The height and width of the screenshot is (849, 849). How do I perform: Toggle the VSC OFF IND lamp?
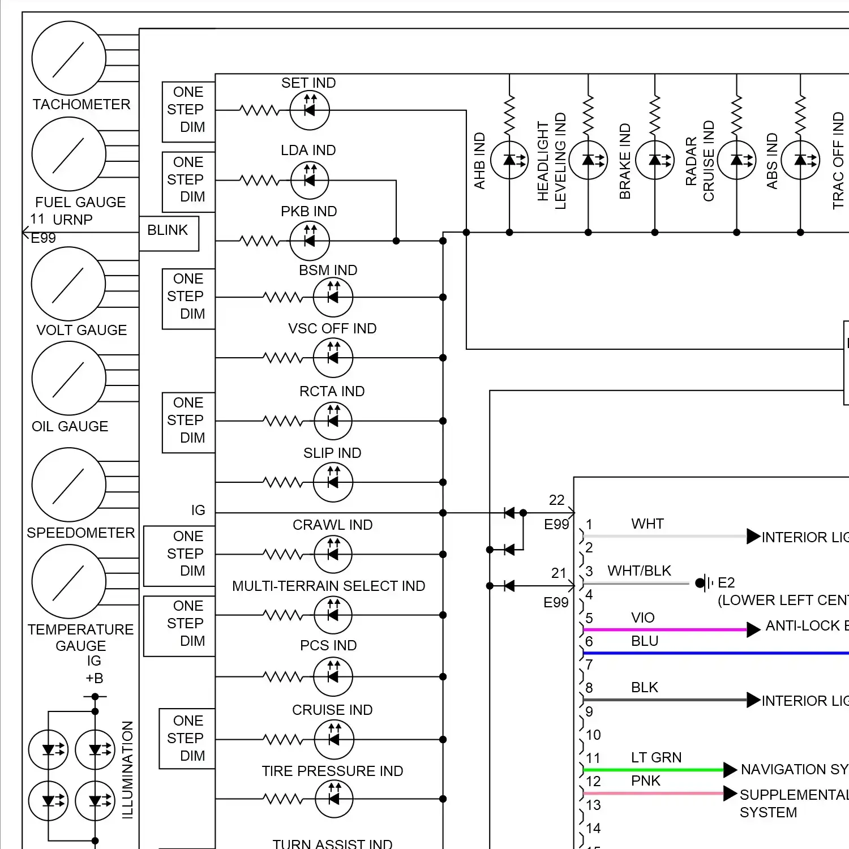[x=333, y=358]
